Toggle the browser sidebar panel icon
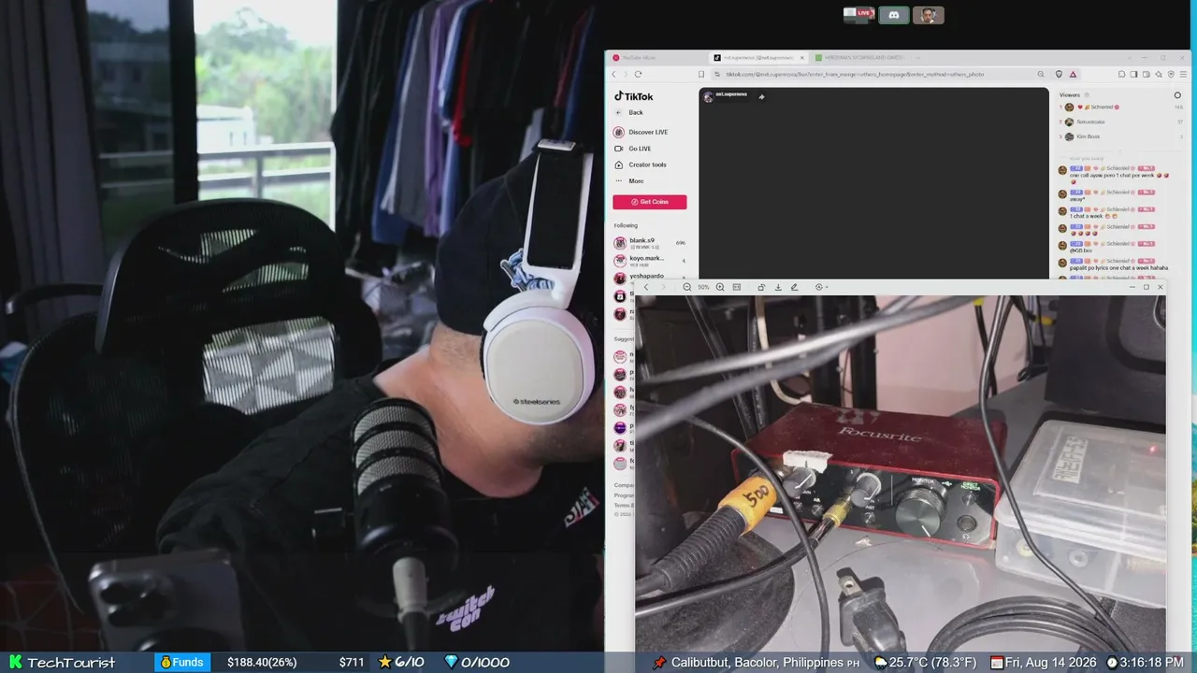Image resolution: width=1197 pixels, height=673 pixels. pos(1133,74)
